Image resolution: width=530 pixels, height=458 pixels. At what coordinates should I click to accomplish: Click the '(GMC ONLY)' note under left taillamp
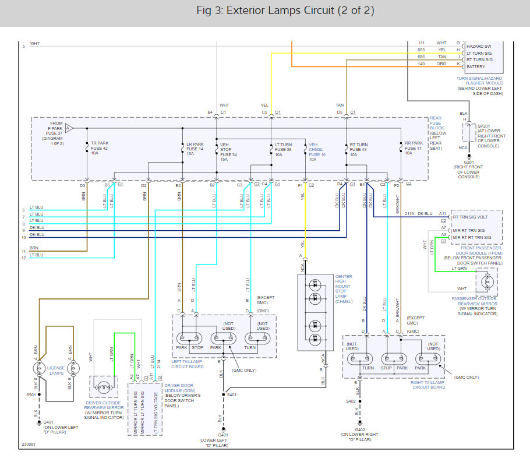click(245, 371)
